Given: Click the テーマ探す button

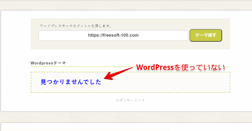Looking at the screenshot, I should click(x=206, y=35).
